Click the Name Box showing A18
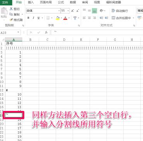Image resolution: width=143 pixels, height=141 pixels. coord(9,33)
